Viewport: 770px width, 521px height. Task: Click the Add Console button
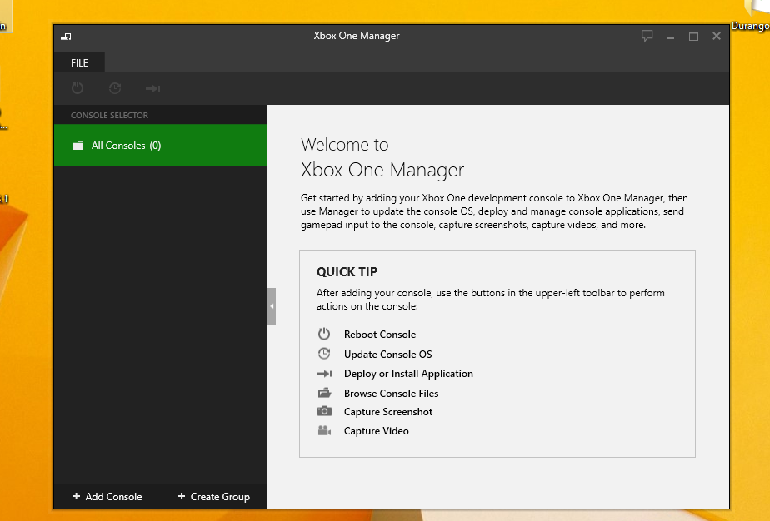107,496
